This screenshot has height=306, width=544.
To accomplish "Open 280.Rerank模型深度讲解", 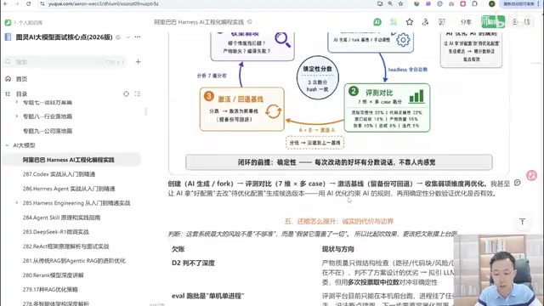I will [53, 275].
